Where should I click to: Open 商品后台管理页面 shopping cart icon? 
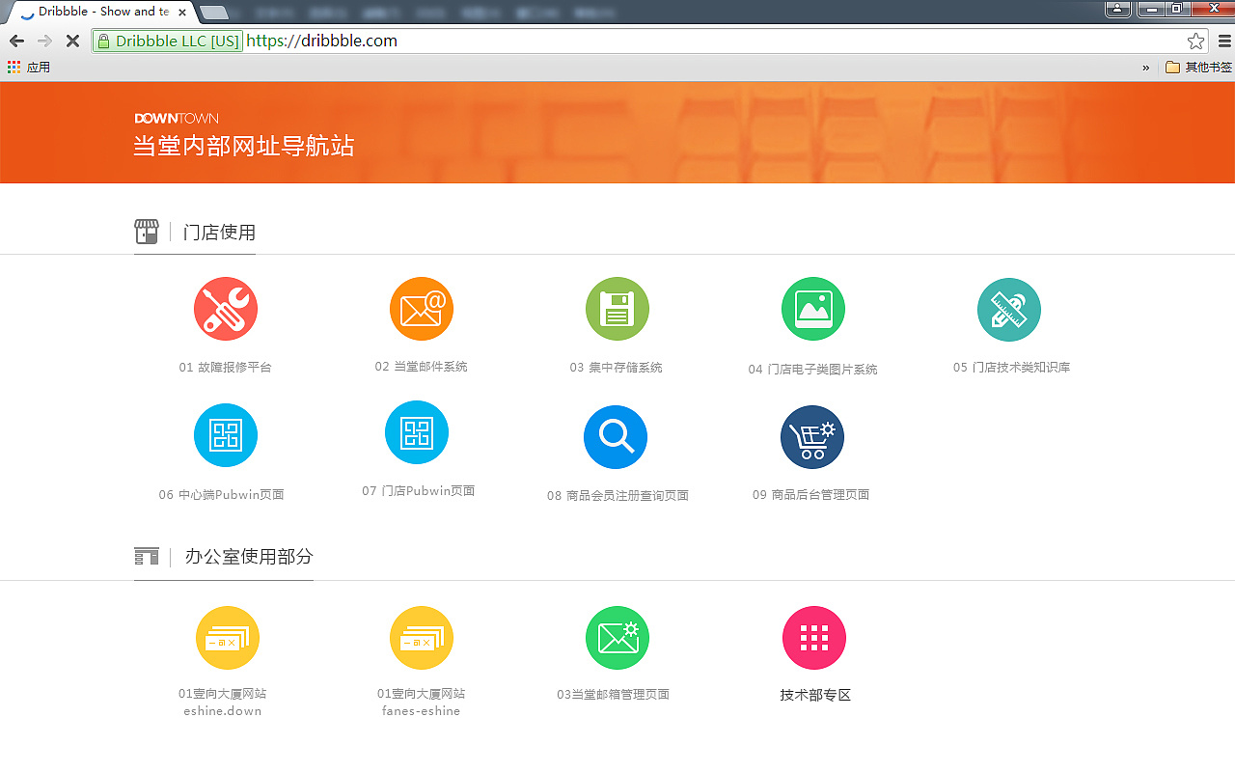[812, 437]
